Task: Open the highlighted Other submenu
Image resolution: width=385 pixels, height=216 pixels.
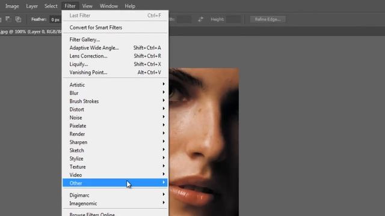Action: pyautogui.click(x=115, y=183)
